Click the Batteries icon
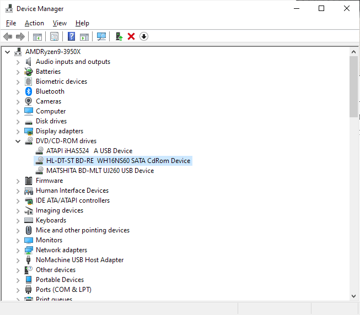This screenshot has width=360, height=315. pos(29,72)
